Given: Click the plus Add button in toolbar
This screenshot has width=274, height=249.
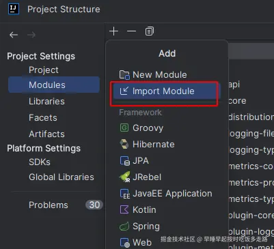Looking at the screenshot, I should click(113, 31).
